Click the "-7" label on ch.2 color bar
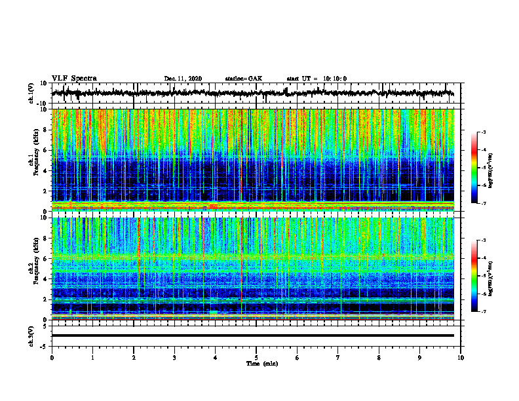 484,312
